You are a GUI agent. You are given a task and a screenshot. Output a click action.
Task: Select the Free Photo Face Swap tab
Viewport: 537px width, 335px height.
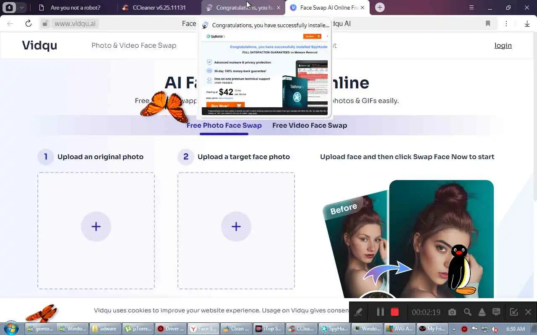[x=224, y=125]
